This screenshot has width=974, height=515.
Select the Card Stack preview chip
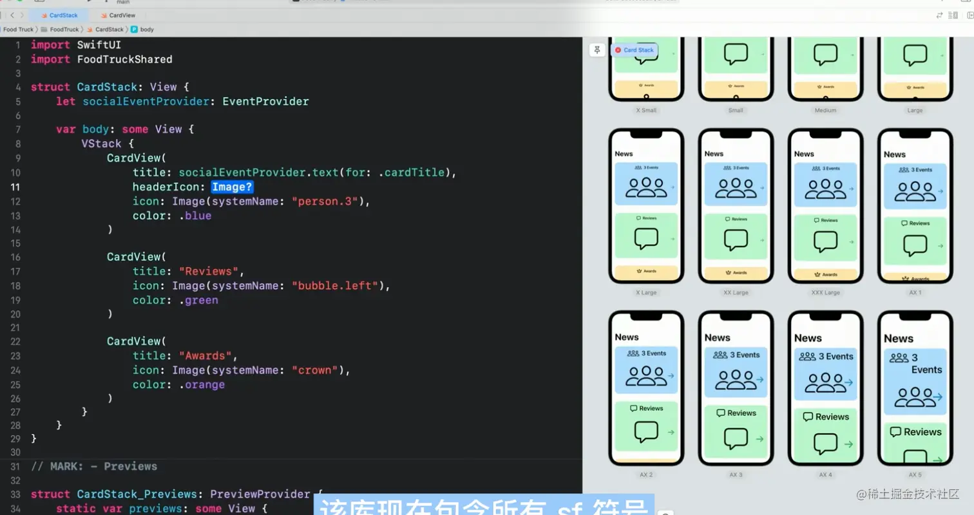click(x=635, y=50)
